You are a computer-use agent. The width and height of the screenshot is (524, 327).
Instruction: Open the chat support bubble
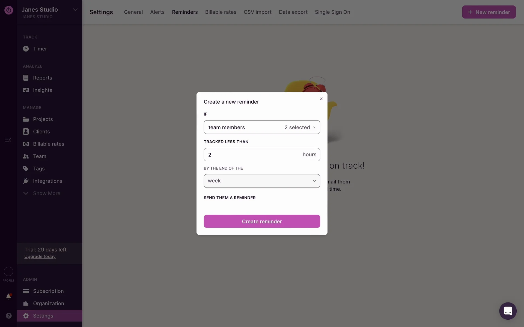pyautogui.click(x=508, y=311)
